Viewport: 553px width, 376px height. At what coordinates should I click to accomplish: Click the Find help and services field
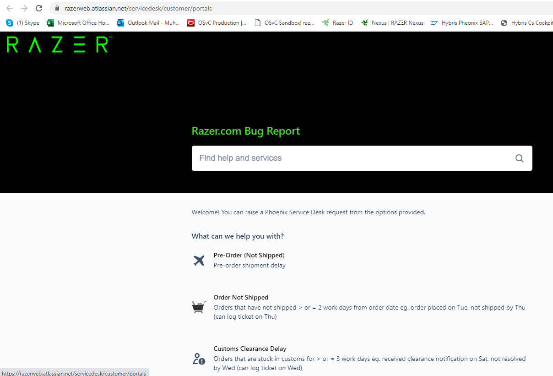(320, 158)
